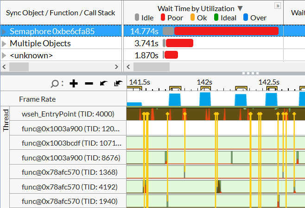Click the Idle legend entry
Viewport: 305px width, 208px height.
[x=144, y=18]
